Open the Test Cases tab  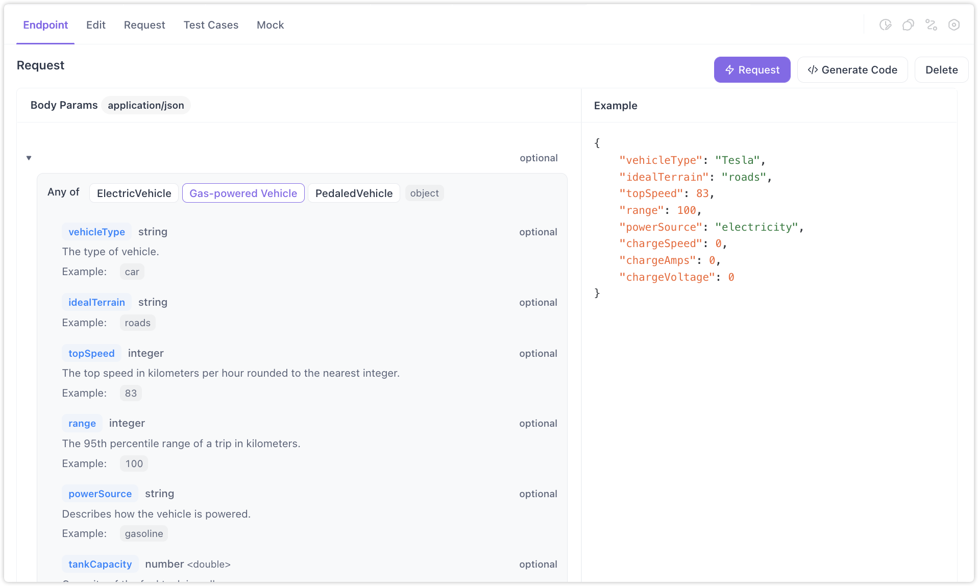pyautogui.click(x=211, y=25)
